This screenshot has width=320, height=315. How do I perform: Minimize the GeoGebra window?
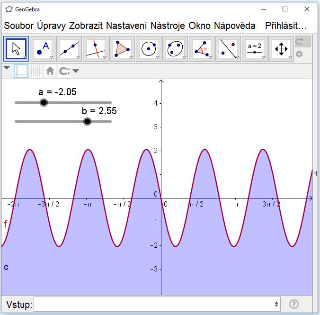tap(264, 9)
